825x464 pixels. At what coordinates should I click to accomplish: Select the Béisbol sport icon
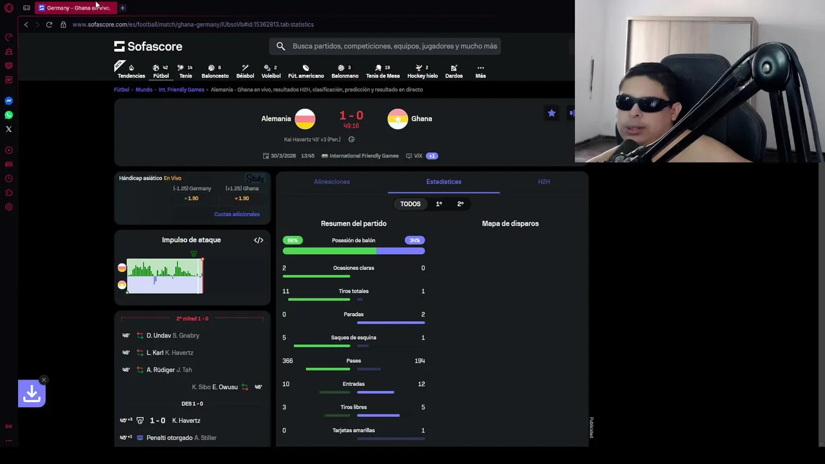245,71
